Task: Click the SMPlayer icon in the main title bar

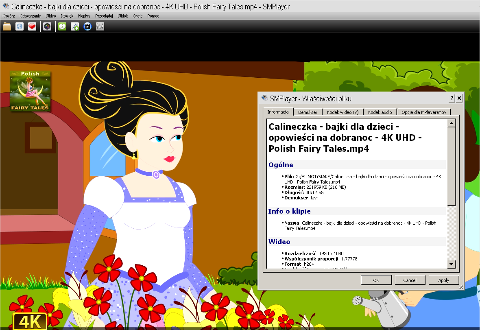Action: 6,6
